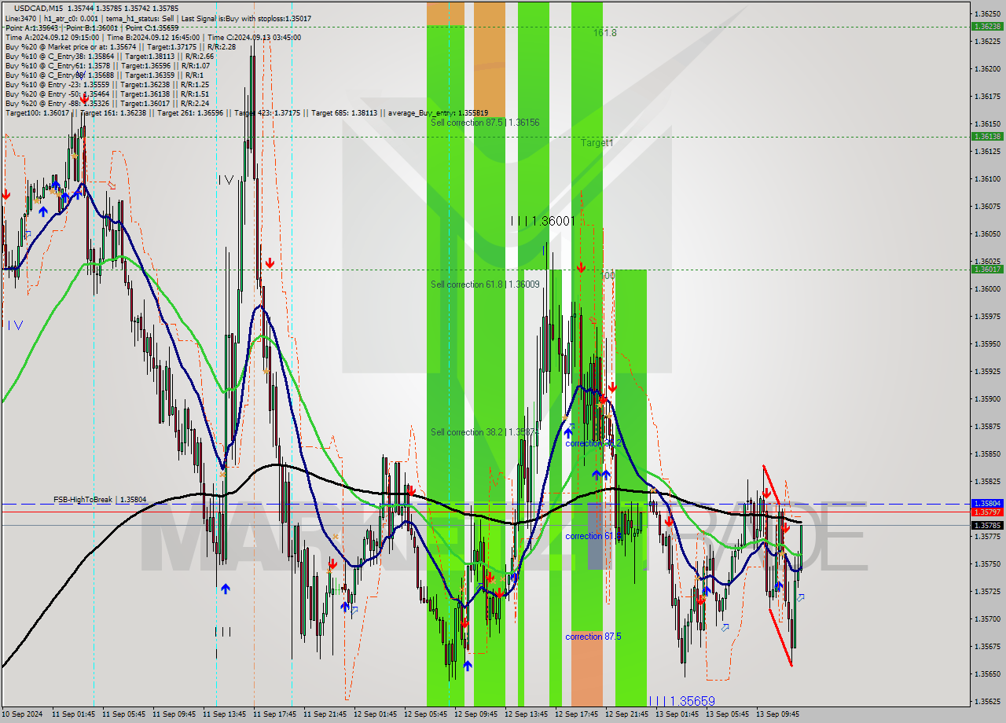Select the double blue arrows below the 1.35850 level

pyautogui.click(x=600, y=475)
